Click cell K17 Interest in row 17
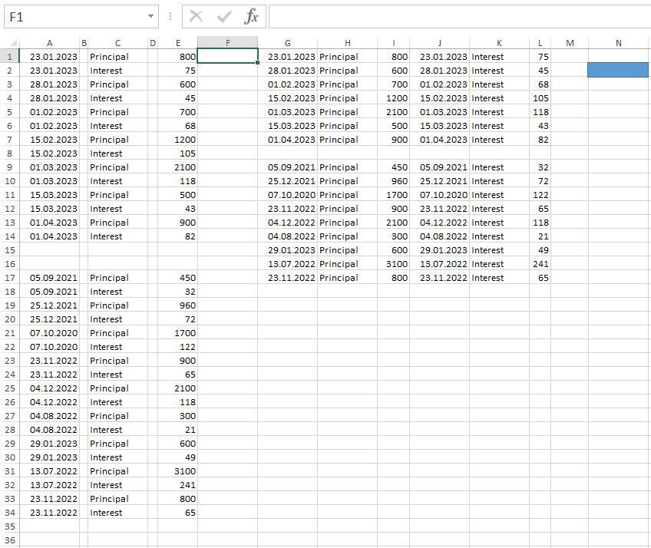Screen dimensions: 651x548 [500, 277]
